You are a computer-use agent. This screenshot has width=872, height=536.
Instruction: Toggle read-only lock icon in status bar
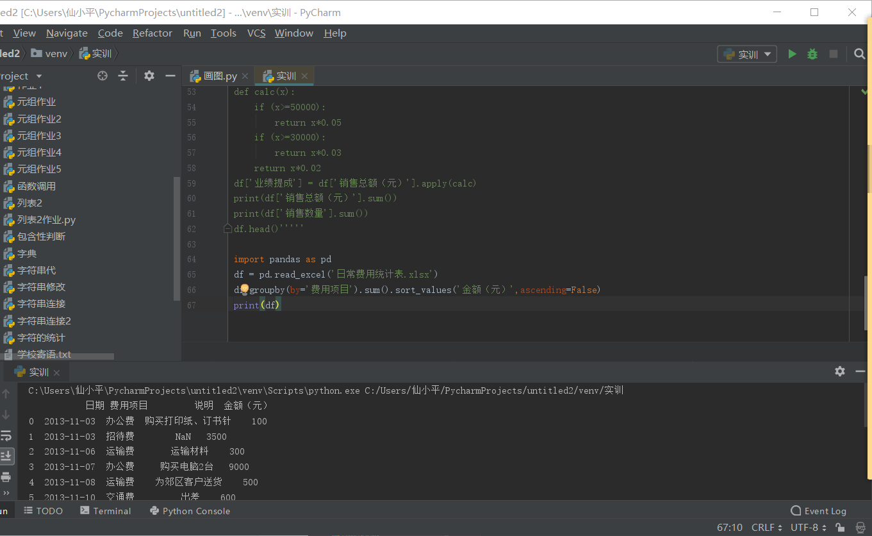coord(841,528)
